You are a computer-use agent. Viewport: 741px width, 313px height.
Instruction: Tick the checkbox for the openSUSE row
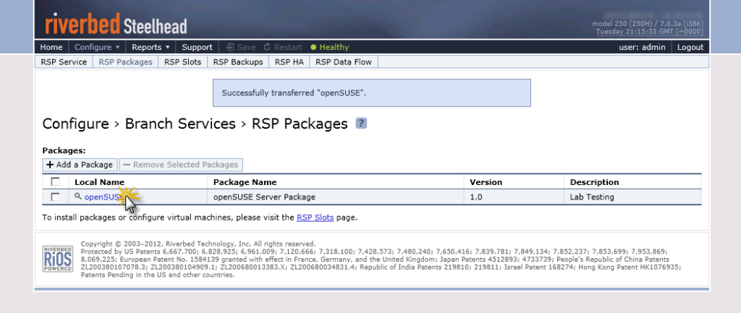click(55, 197)
